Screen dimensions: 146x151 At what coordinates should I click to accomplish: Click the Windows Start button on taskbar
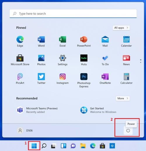tap(34, 146)
